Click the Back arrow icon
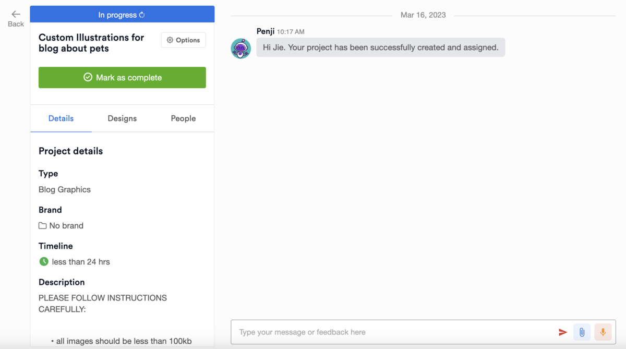 (16, 15)
